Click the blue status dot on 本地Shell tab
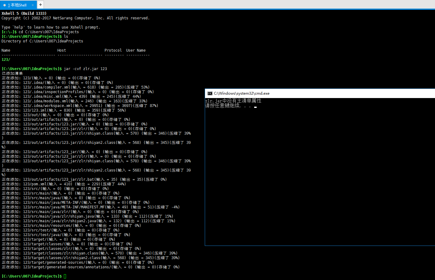 point(5,5)
